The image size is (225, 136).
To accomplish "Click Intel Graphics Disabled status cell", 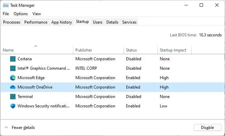I will coord(133,68).
